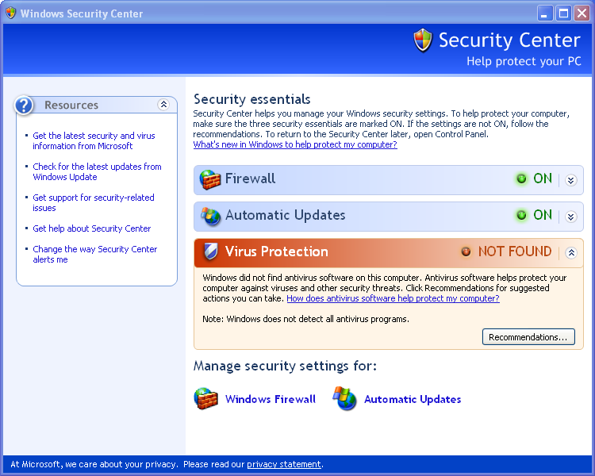
Task: Open Get help about Security Center
Action: point(91,228)
